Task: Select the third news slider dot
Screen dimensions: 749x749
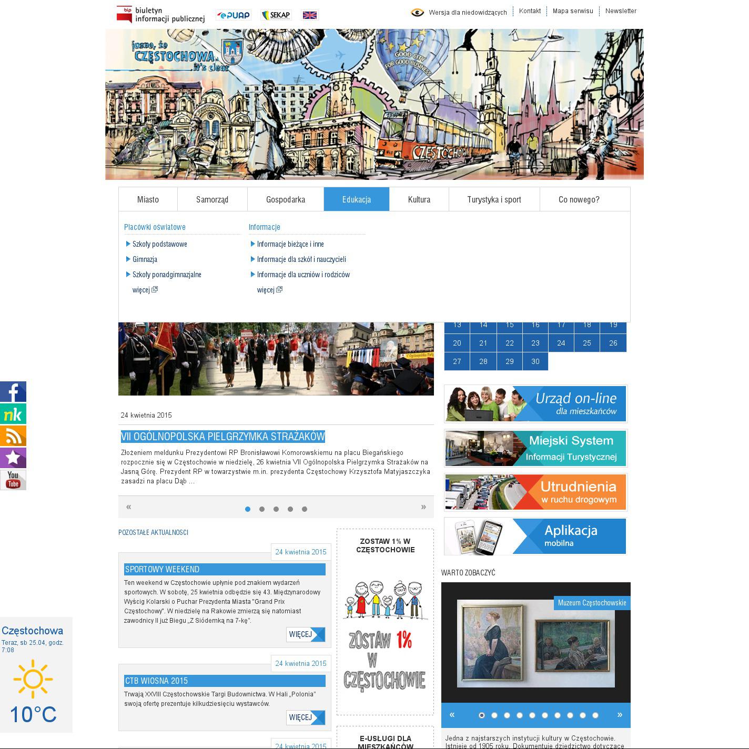Action: [x=276, y=509]
